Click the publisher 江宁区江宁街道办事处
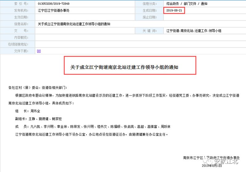This screenshot has width=246, height=172. pos(54,10)
